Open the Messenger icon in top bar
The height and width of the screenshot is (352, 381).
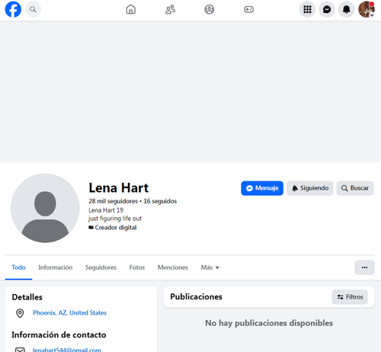pos(327,9)
